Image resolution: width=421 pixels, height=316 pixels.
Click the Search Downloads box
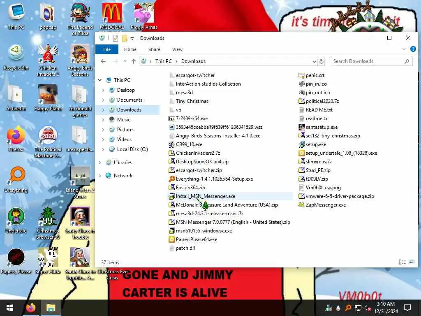[x=370, y=61]
